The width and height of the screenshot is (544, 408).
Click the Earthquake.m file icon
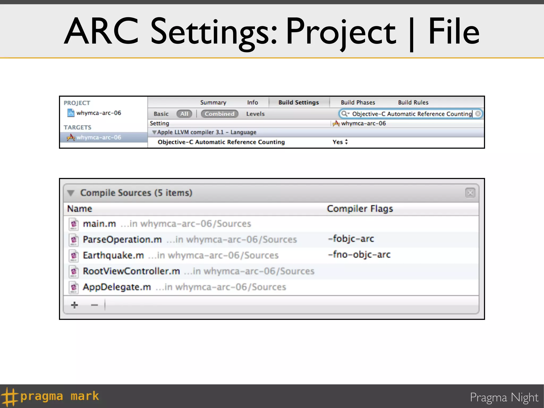point(74,256)
